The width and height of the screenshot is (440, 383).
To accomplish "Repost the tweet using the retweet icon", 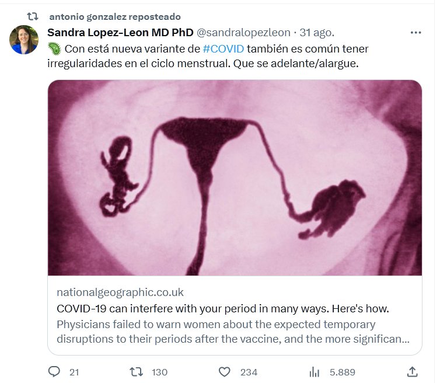I will (135, 372).
